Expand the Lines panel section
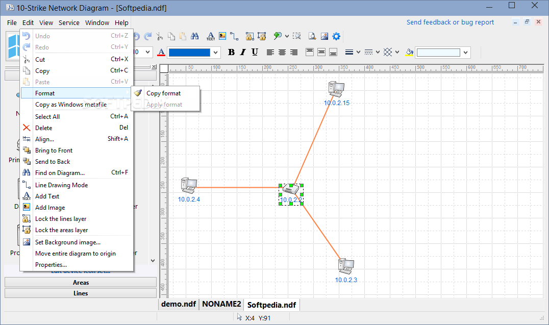 pos(81,293)
